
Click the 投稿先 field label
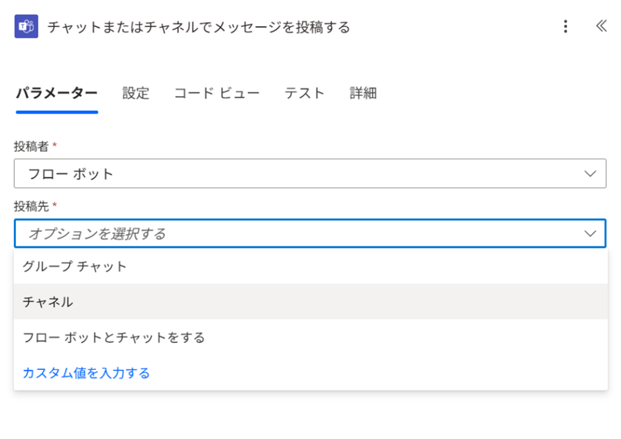(x=32, y=206)
